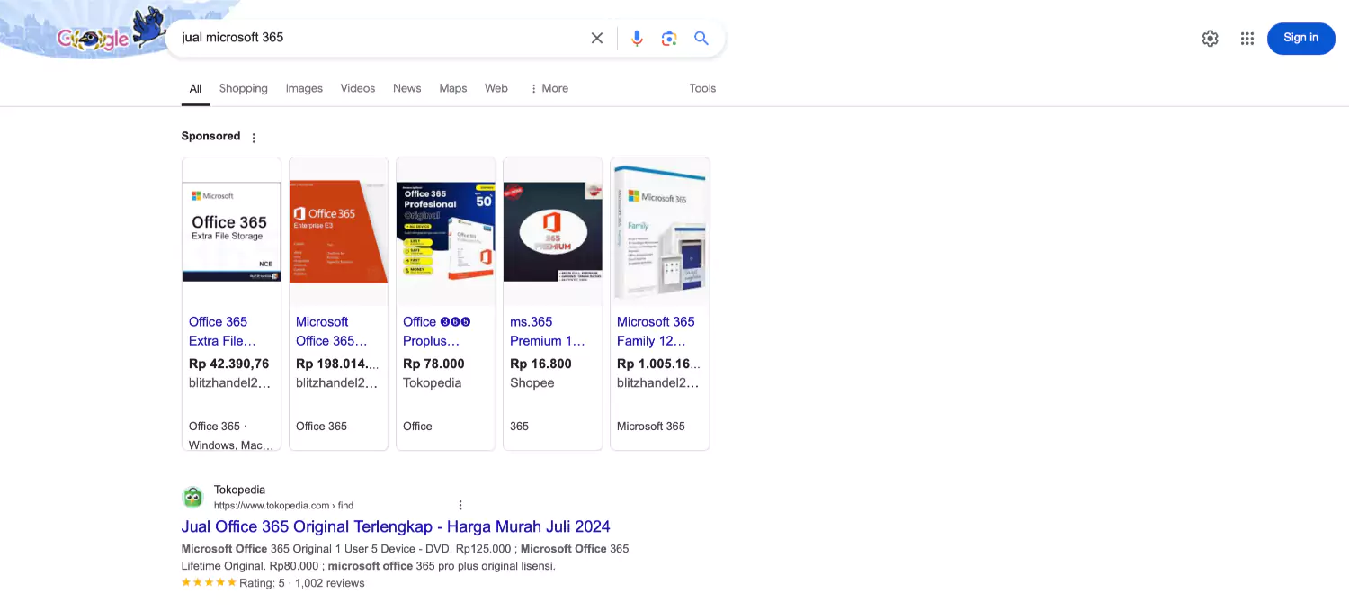Start voice search with microphone icon

point(637,38)
